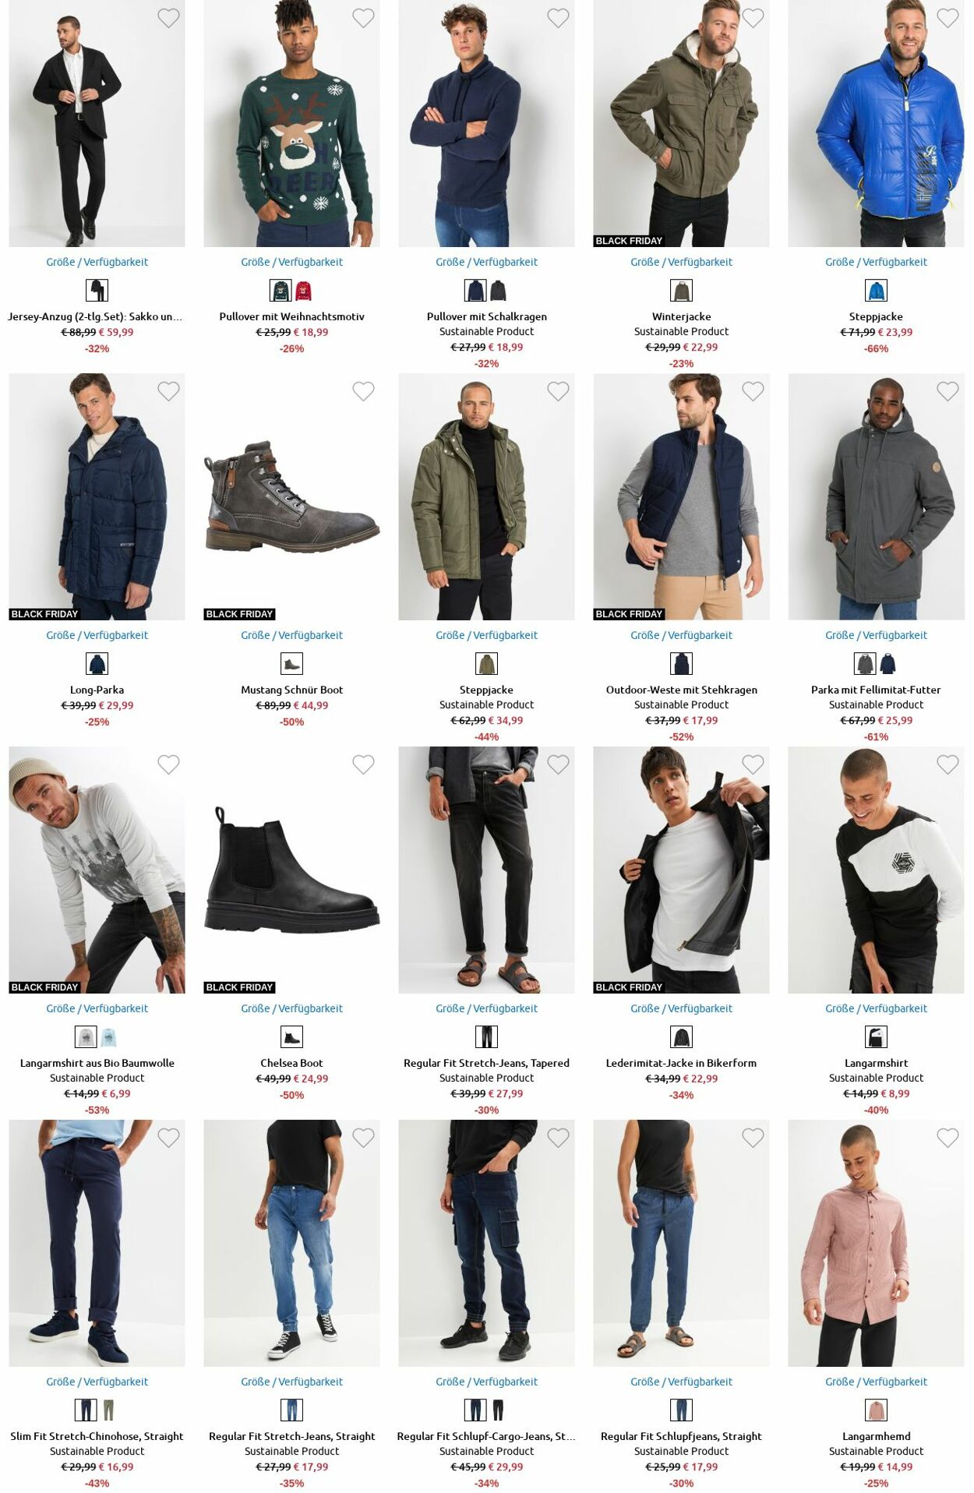The width and height of the screenshot is (974, 1493).
Task: View olive Steppjacke product image
Action: (x=486, y=496)
